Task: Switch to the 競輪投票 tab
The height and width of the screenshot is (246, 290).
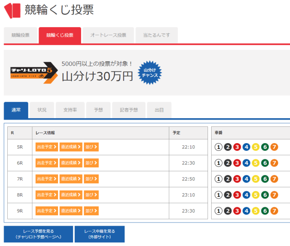Action: pyautogui.click(x=20, y=35)
